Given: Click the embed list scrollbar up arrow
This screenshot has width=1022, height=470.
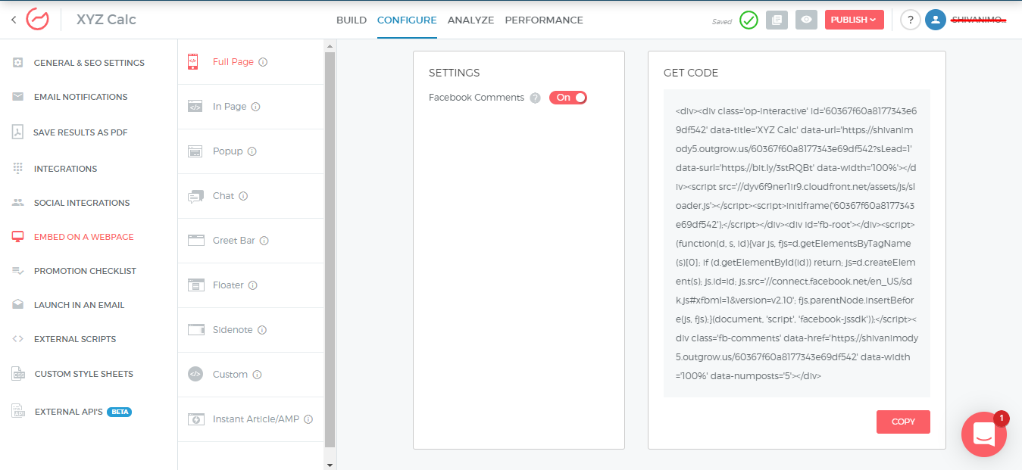Looking at the screenshot, I should (330, 47).
